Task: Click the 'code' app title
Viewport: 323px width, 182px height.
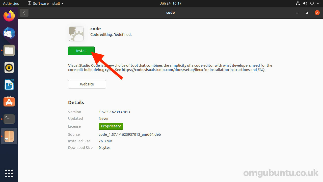Action: coord(96,29)
